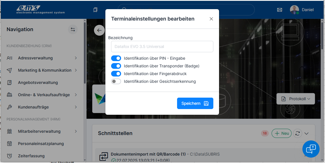Image resolution: width=325 pixels, height=163 pixels.
Task: Collapse the Schnittstellen section chevron
Action: tap(307, 133)
